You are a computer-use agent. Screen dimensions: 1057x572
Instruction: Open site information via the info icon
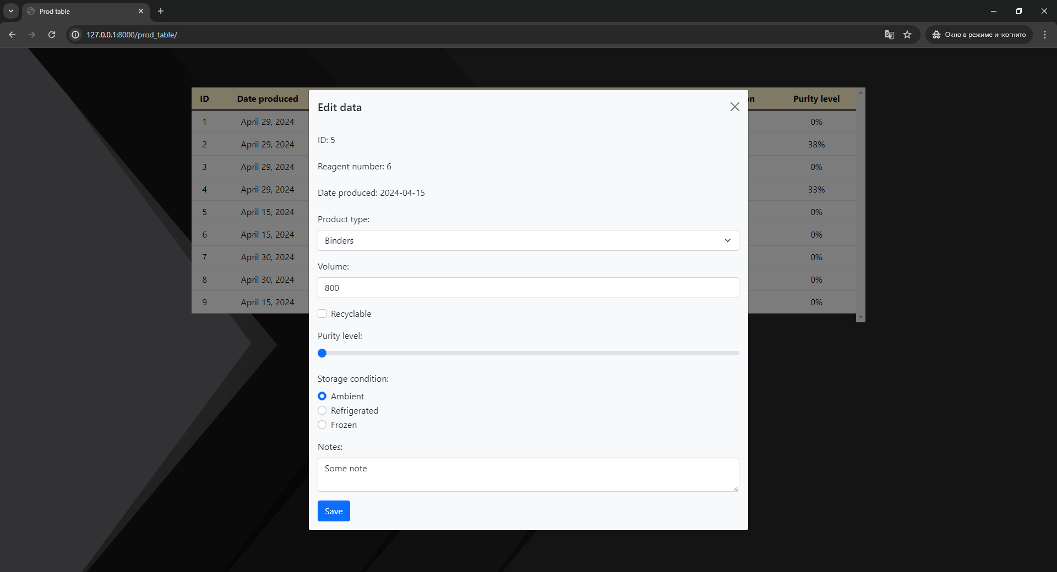[75, 34]
